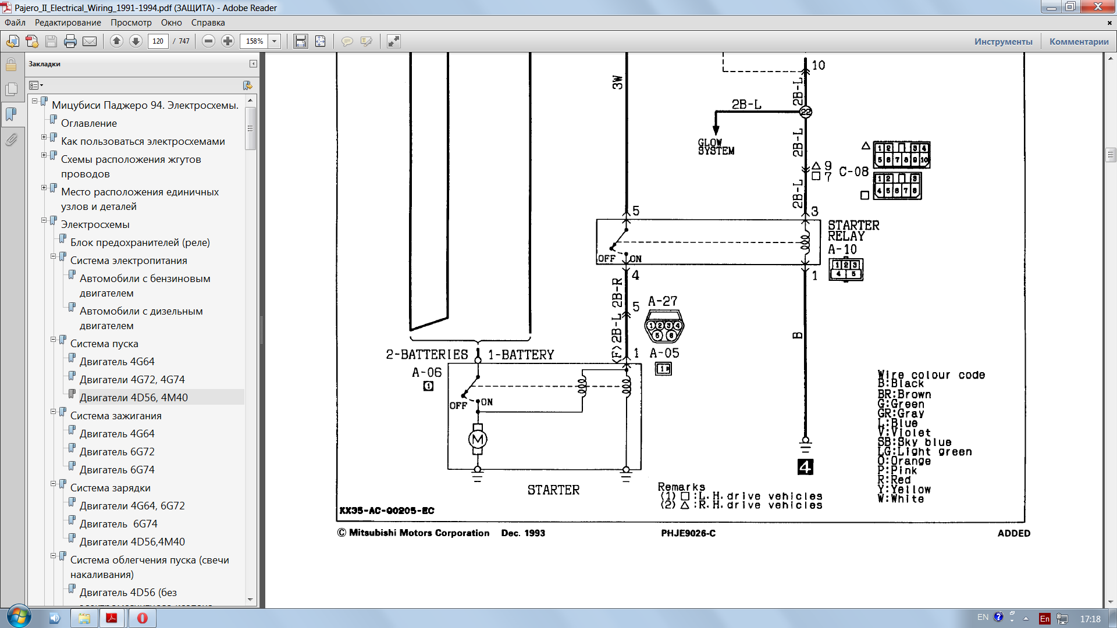Go to previous page arrow

[116, 41]
